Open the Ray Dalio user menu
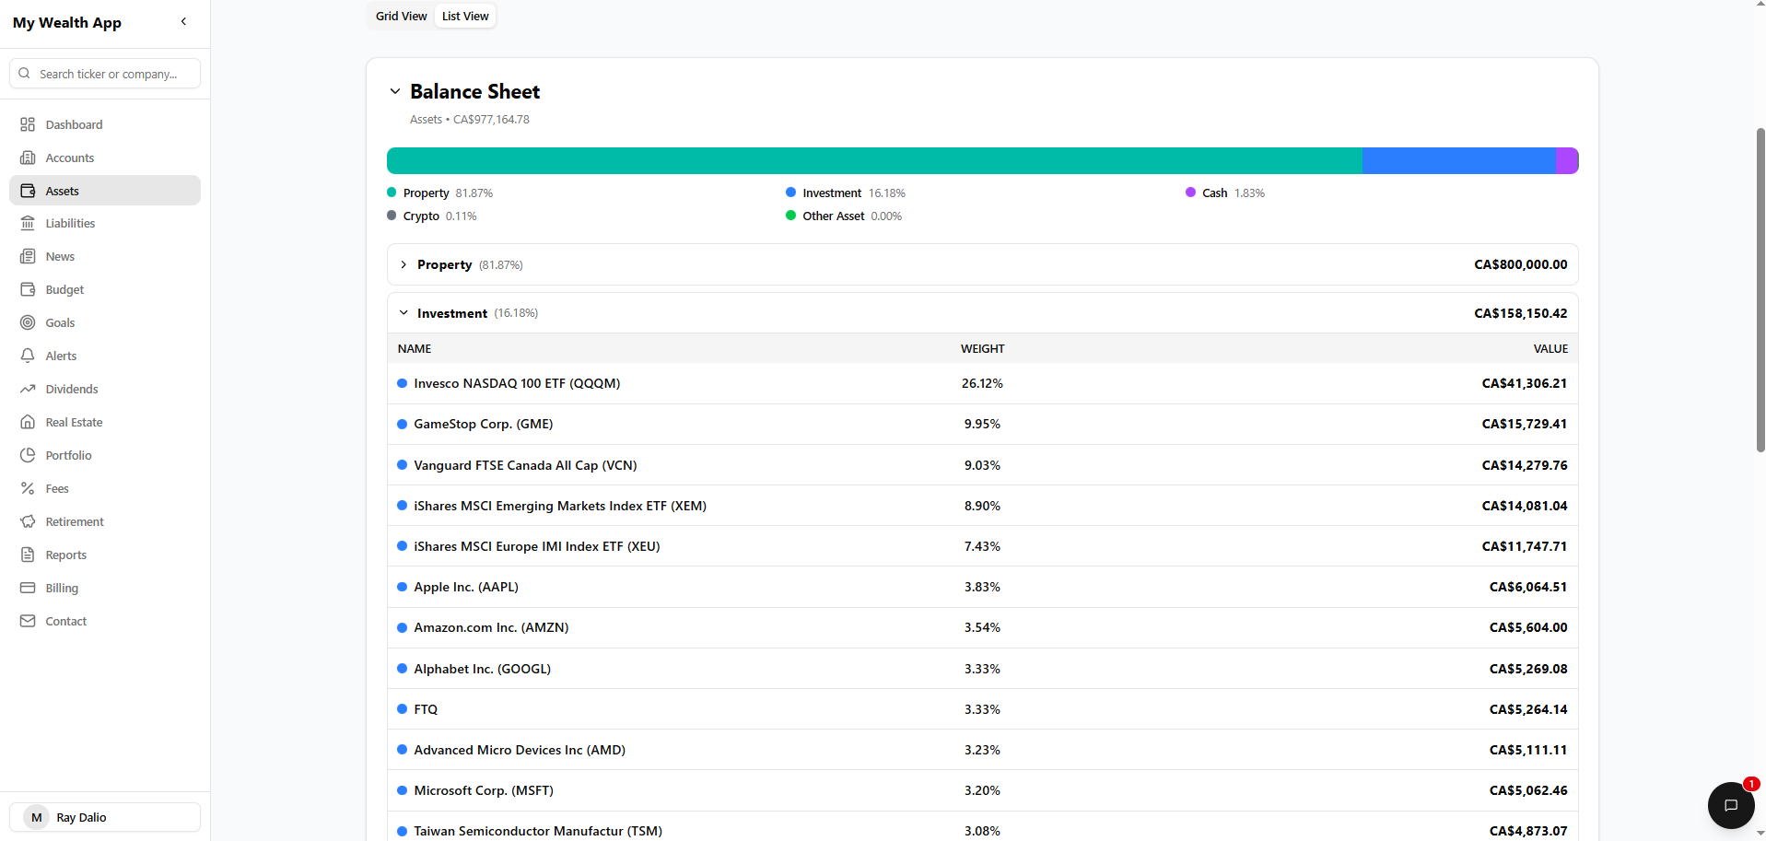The image size is (1766, 841). click(x=105, y=817)
